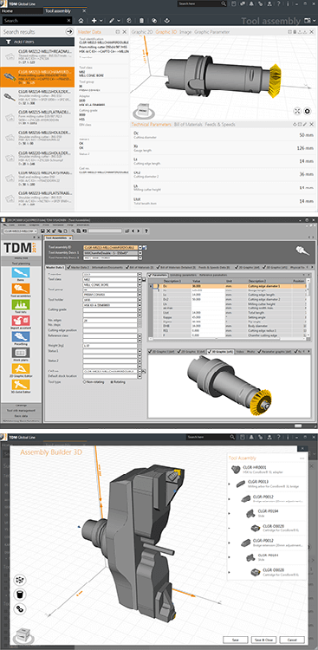
Task: Click the link icon in Assembly Builder
Action: (20, 608)
